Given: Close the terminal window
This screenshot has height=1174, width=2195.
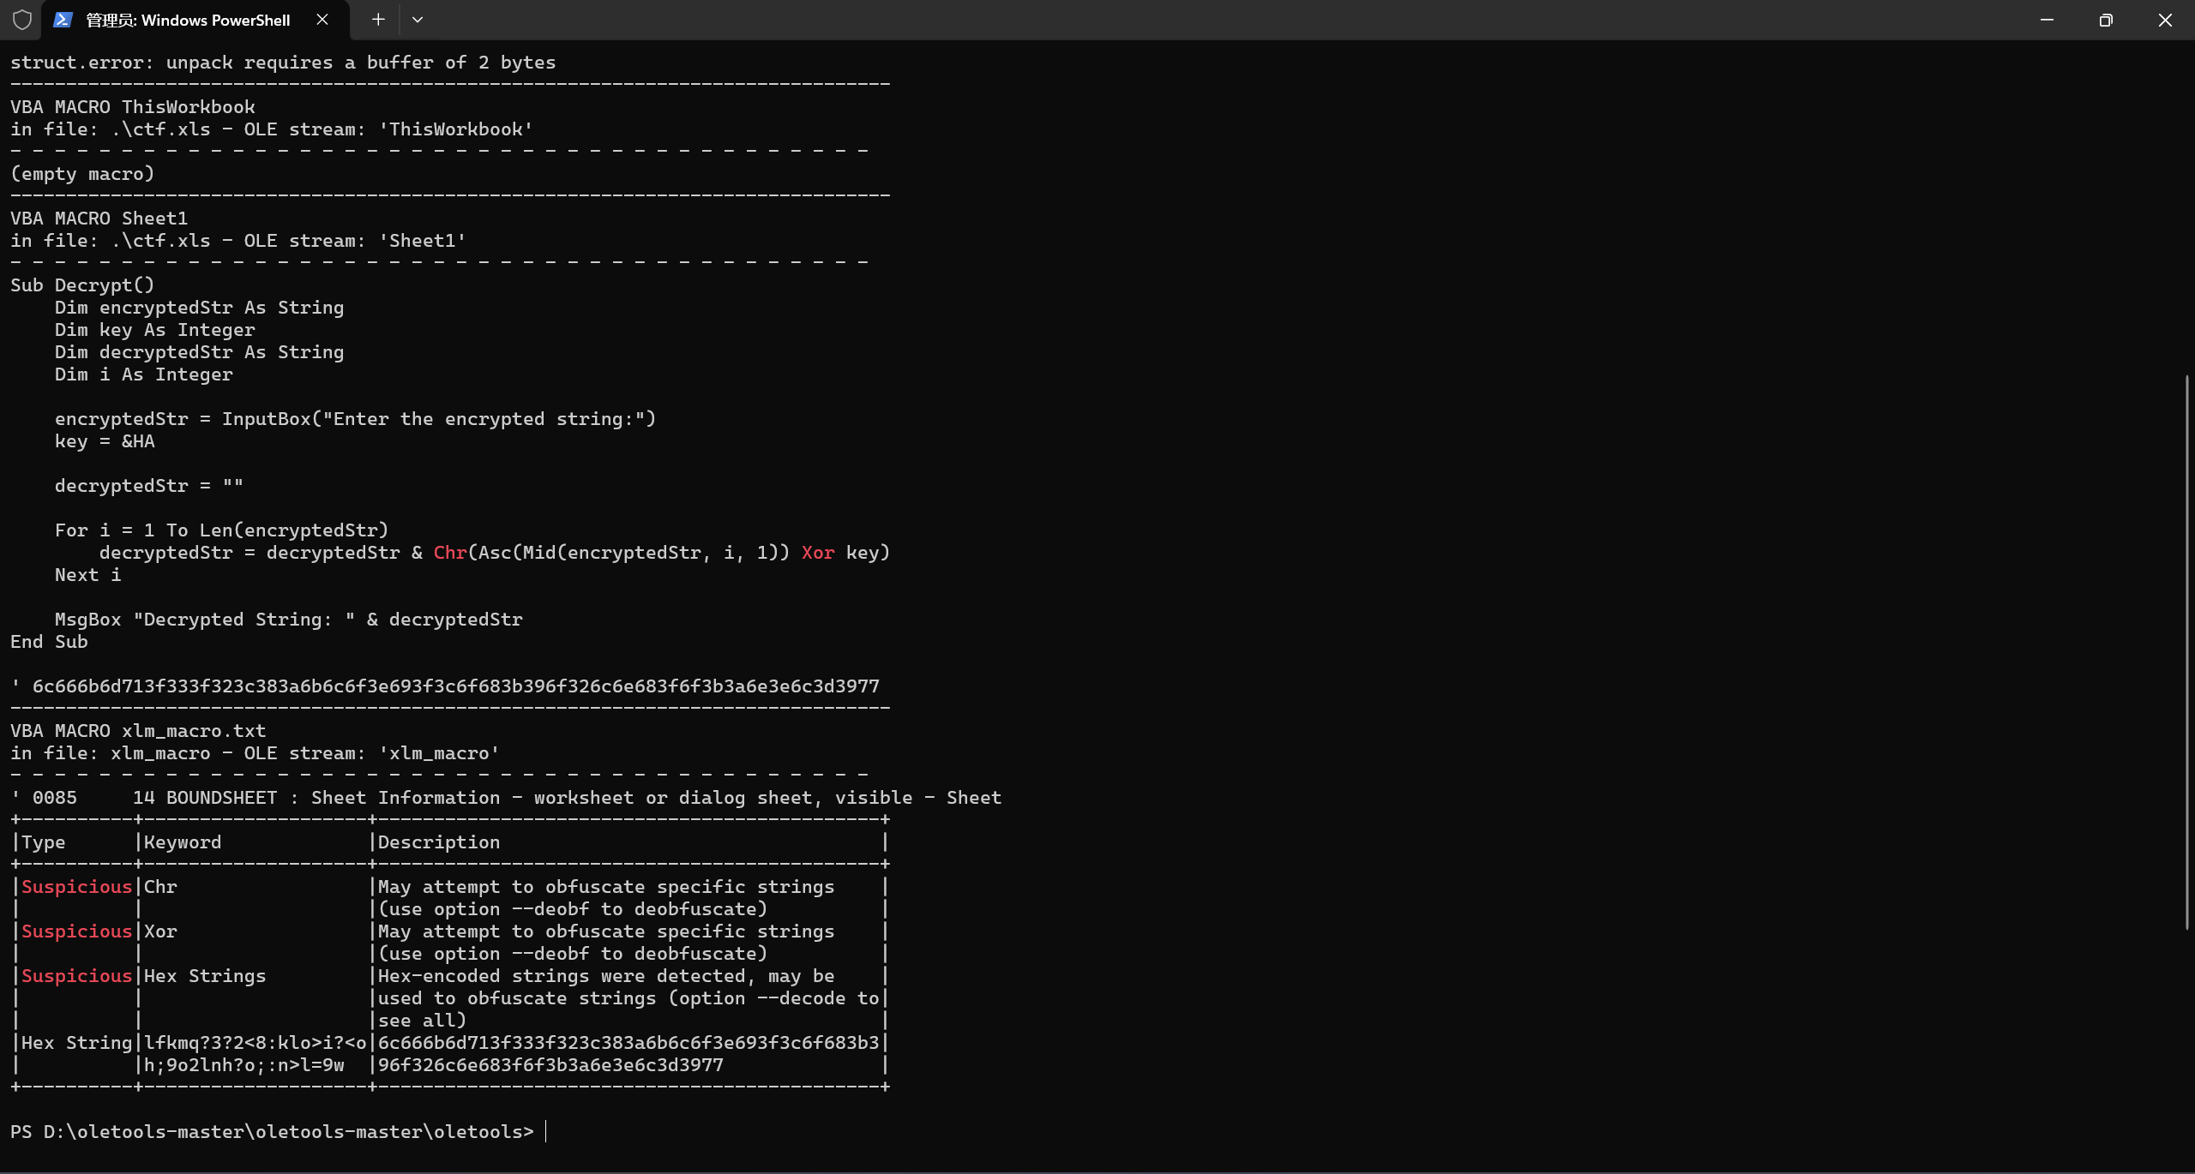Looking at the screenshot, I should point(2165,20).
